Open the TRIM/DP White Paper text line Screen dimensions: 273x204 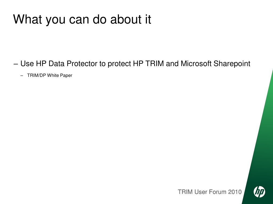[x=50, y=75]
